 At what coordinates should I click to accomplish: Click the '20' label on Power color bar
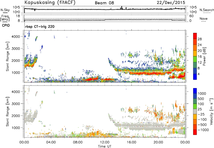pyautogui.click(x=200, y=51)
